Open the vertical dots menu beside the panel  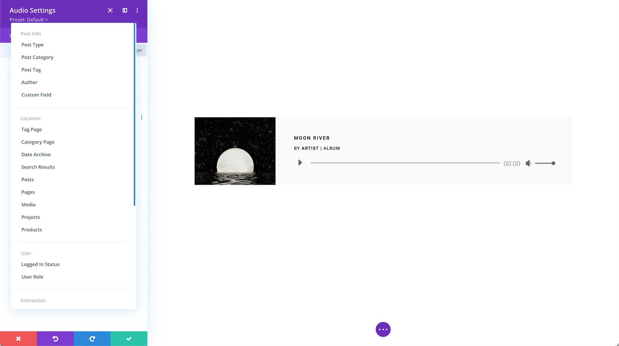(142, 117)
